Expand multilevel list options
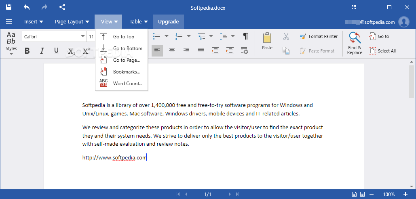 211,36
